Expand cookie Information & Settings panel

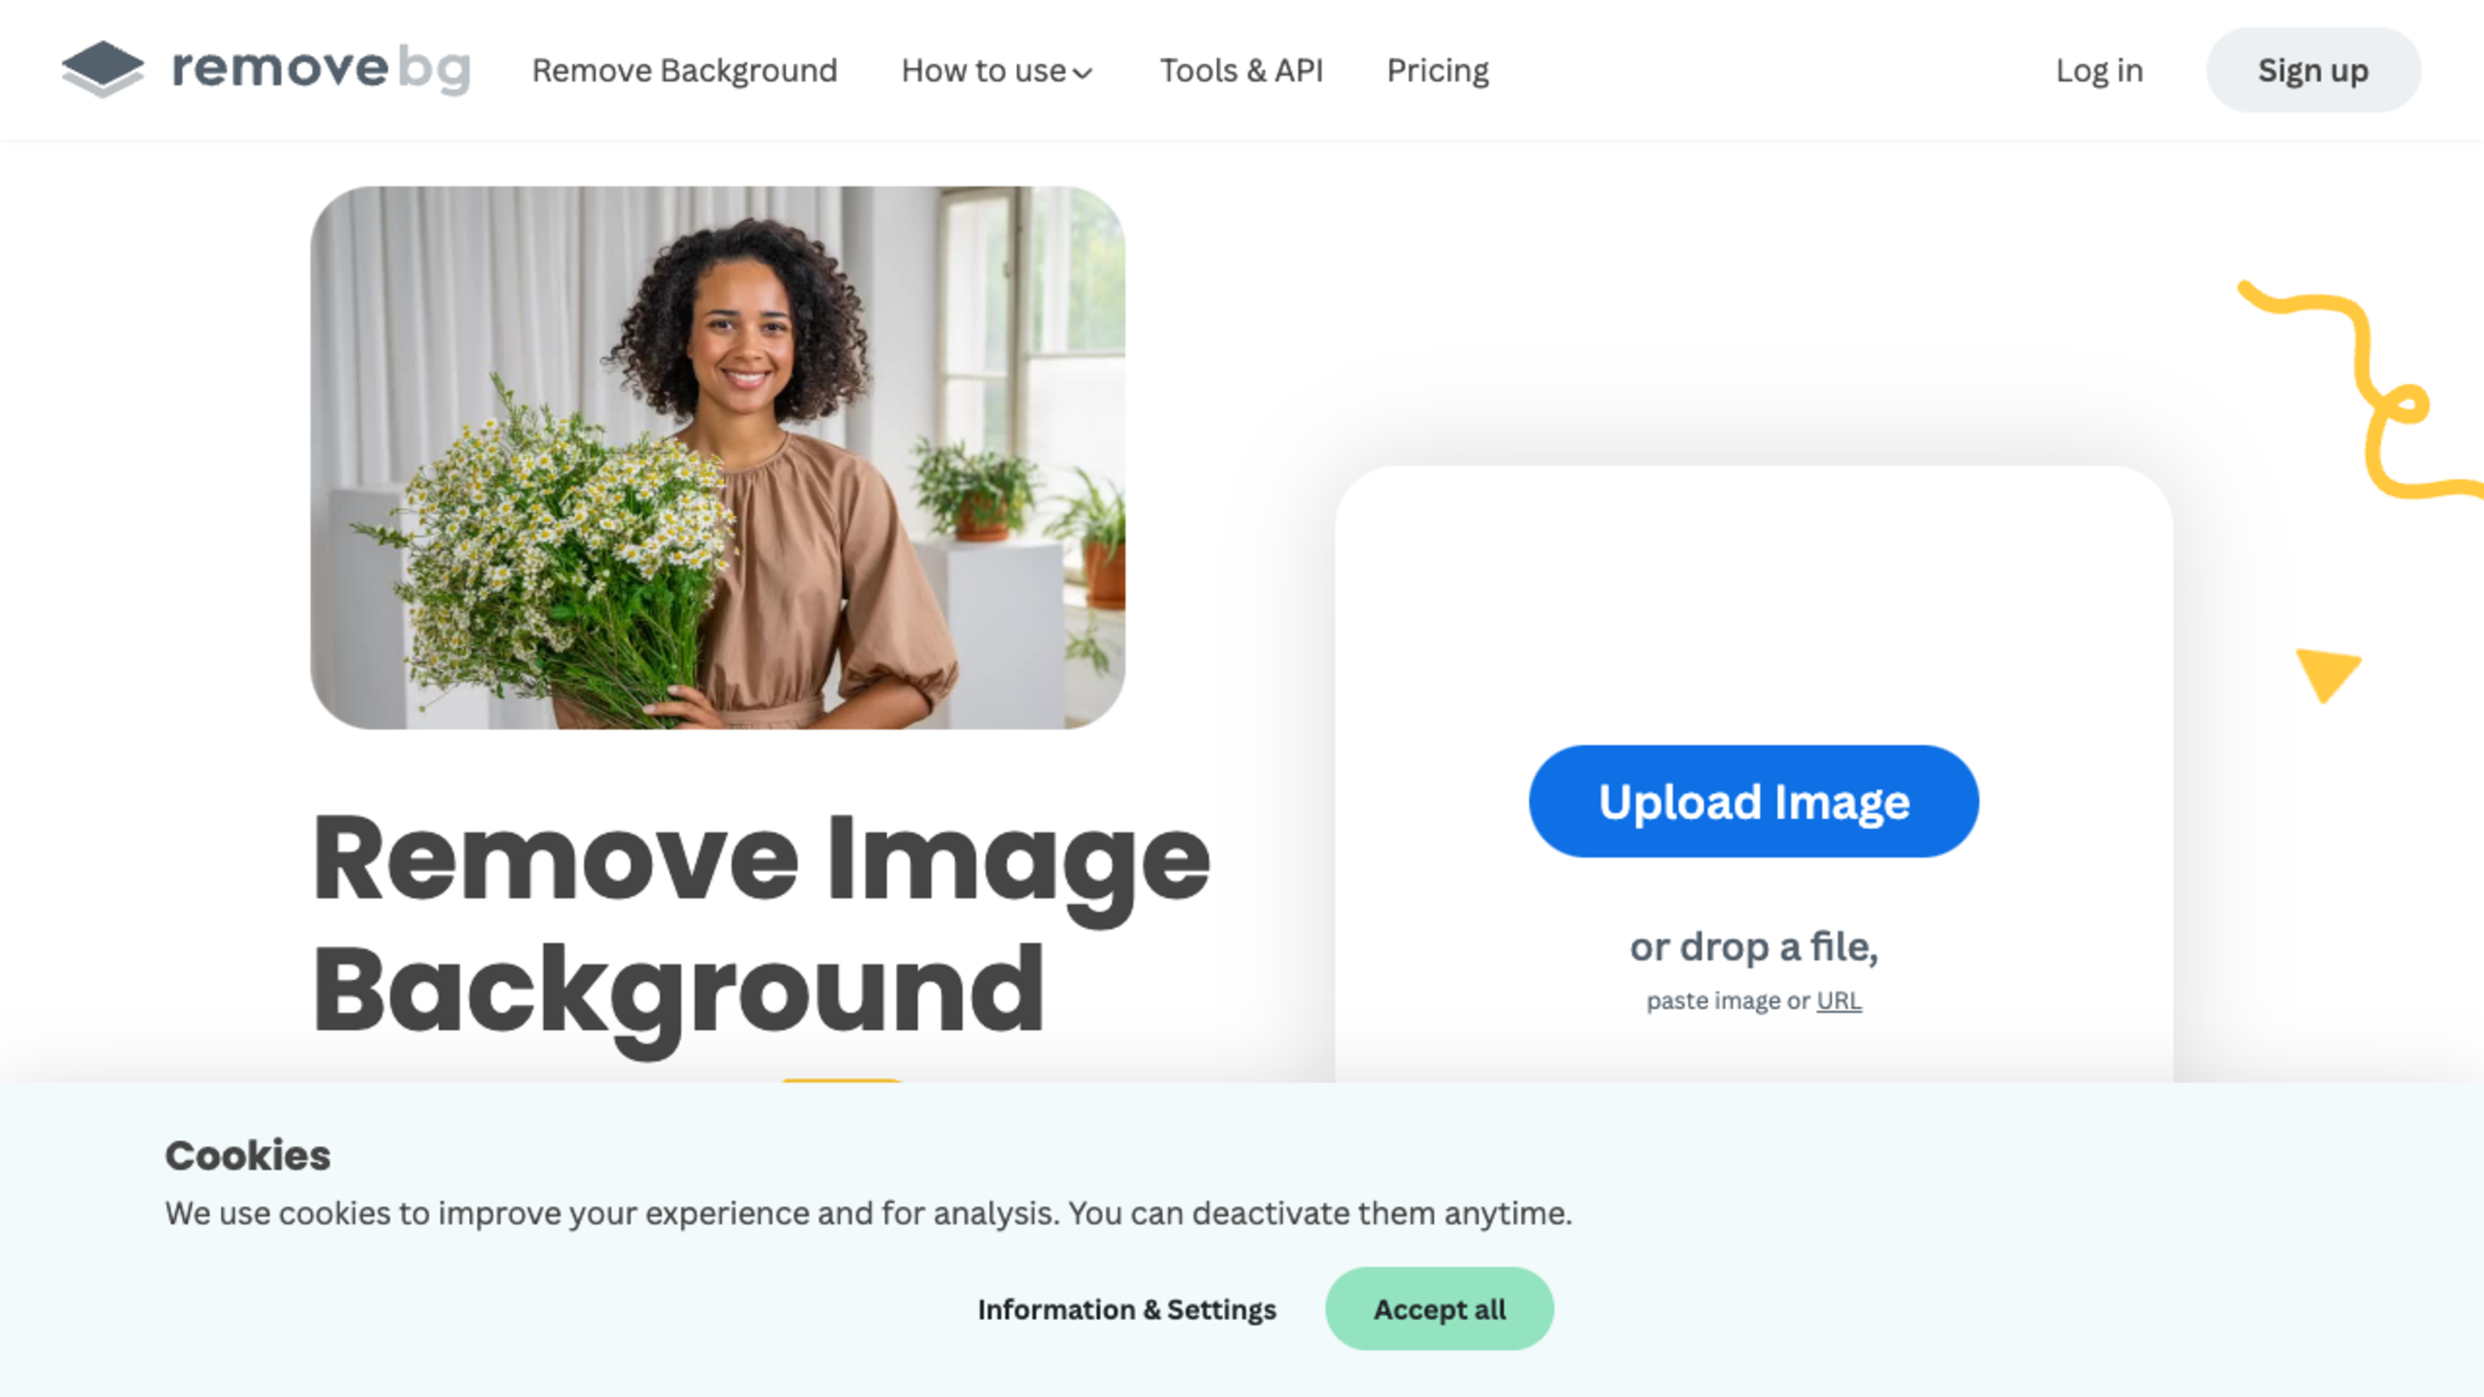[x=1126, y=1308]
